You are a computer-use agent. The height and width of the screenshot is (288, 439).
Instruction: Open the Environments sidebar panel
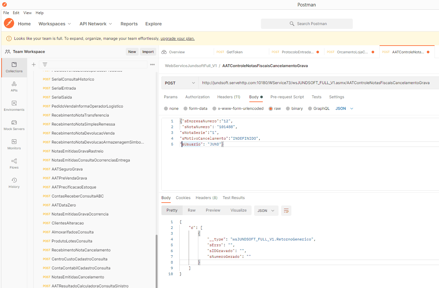coord(14,106)
